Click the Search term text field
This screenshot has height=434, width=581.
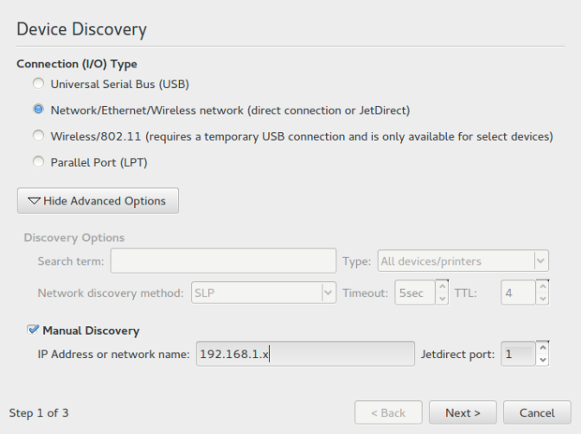[223, 261]
